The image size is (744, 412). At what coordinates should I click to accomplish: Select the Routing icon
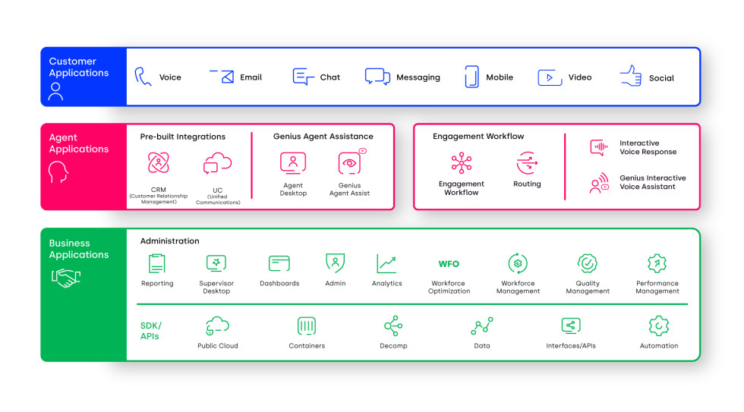[x=527, y=163]
